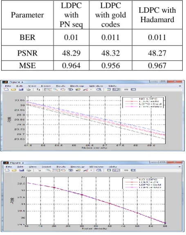This screenshot has width=186, height=235.
Task: Toggle Zoom Out tool in top figure window
Action: 56,90
